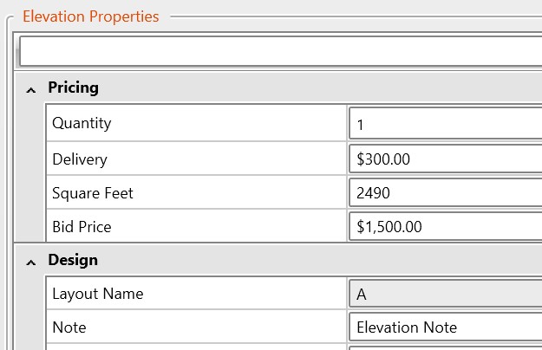
Task: Edit the Delivery amount field
Action: [x=446, y=159]
